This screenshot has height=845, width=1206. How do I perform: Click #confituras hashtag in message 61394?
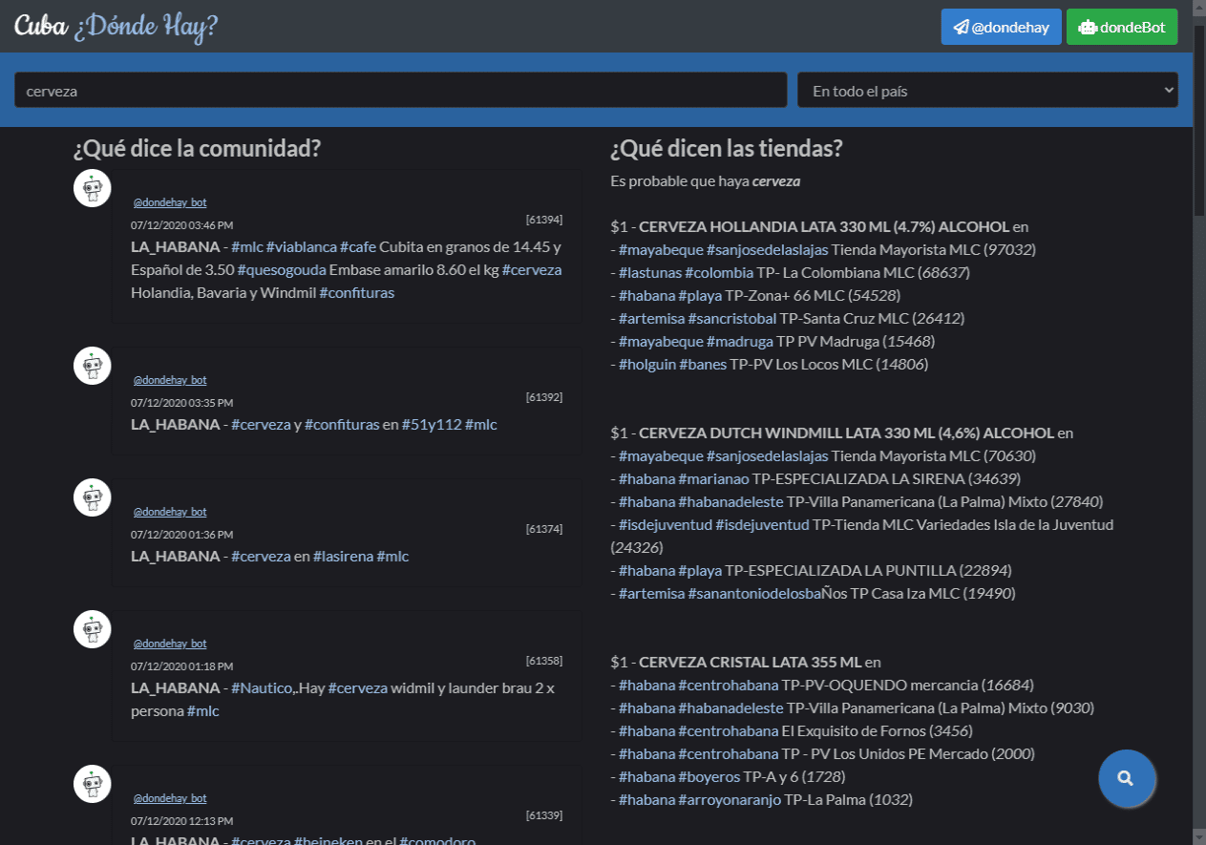click(357, 293)
